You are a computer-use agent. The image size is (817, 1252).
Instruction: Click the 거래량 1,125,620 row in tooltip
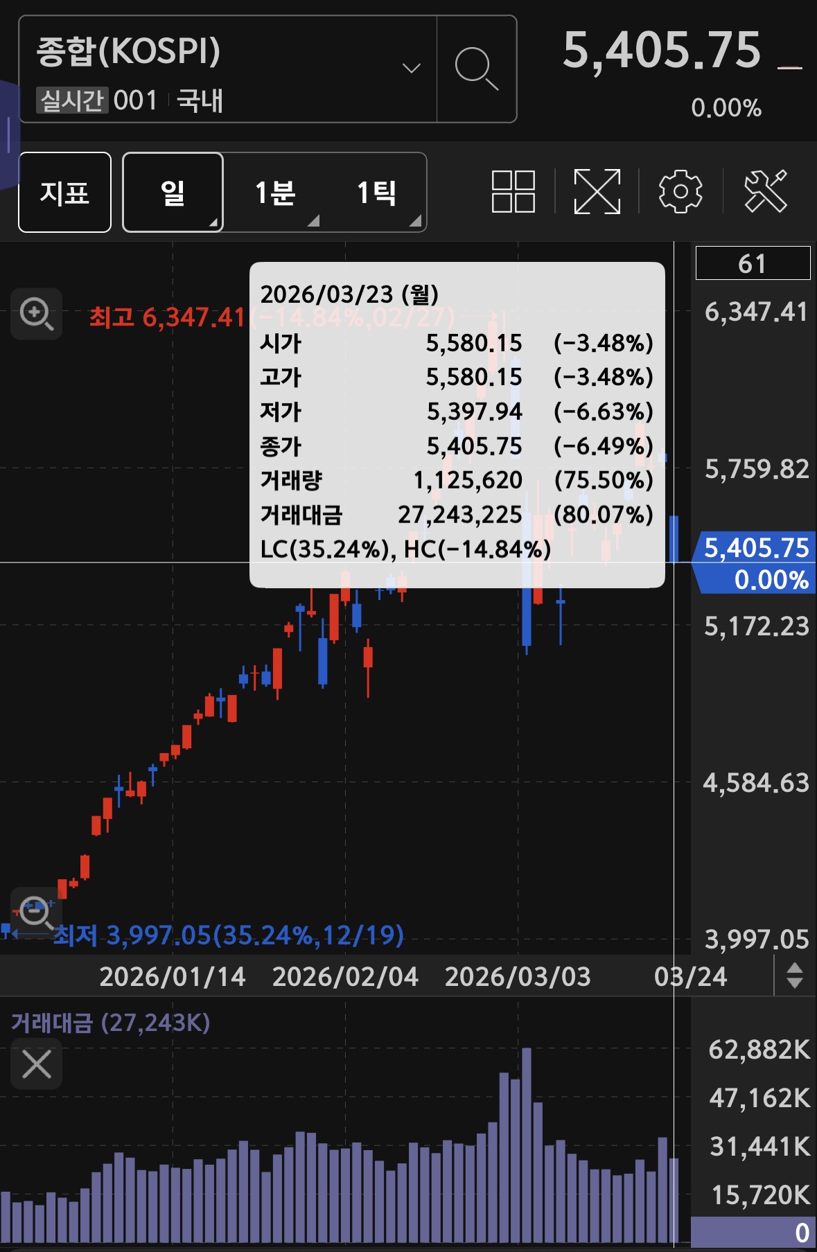pyautogui.click(x=457, y=479)
